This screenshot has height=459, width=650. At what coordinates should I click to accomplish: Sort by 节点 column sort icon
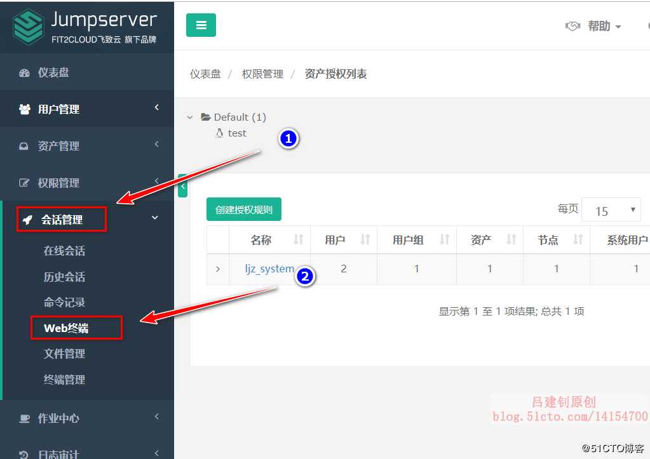578,239
